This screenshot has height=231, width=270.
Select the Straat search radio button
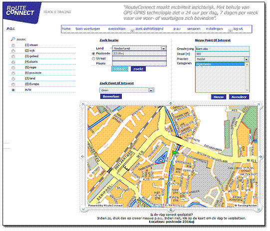click(93, 59)
